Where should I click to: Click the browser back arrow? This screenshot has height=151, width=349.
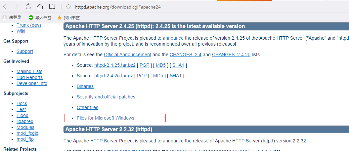pos(5,7)
